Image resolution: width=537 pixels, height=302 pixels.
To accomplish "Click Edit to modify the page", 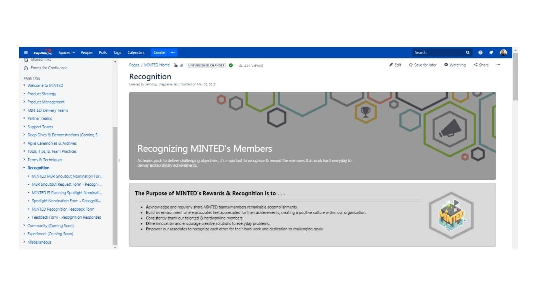I will click(395, 65).
